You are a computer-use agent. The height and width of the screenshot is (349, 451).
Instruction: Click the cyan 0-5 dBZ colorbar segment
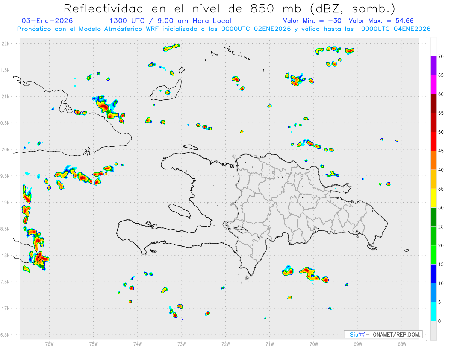click(x=433, y=311)
